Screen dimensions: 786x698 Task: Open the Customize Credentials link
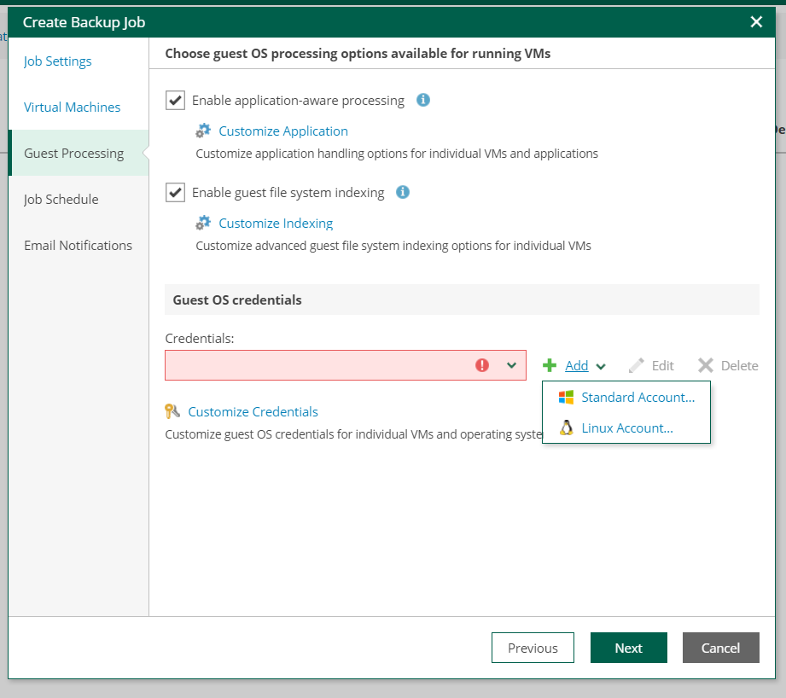(253, 410)
